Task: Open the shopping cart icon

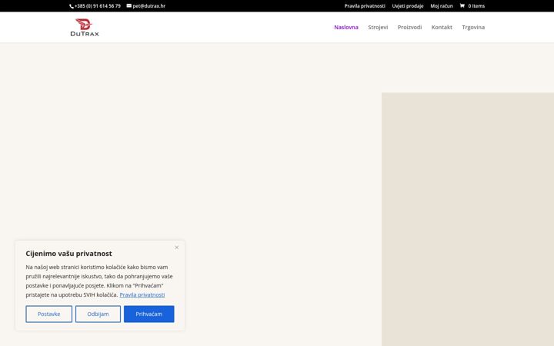Action: coord(462,5)
